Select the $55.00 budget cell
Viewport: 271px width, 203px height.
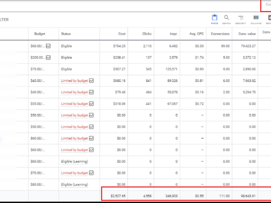click(x=37, y=104)
